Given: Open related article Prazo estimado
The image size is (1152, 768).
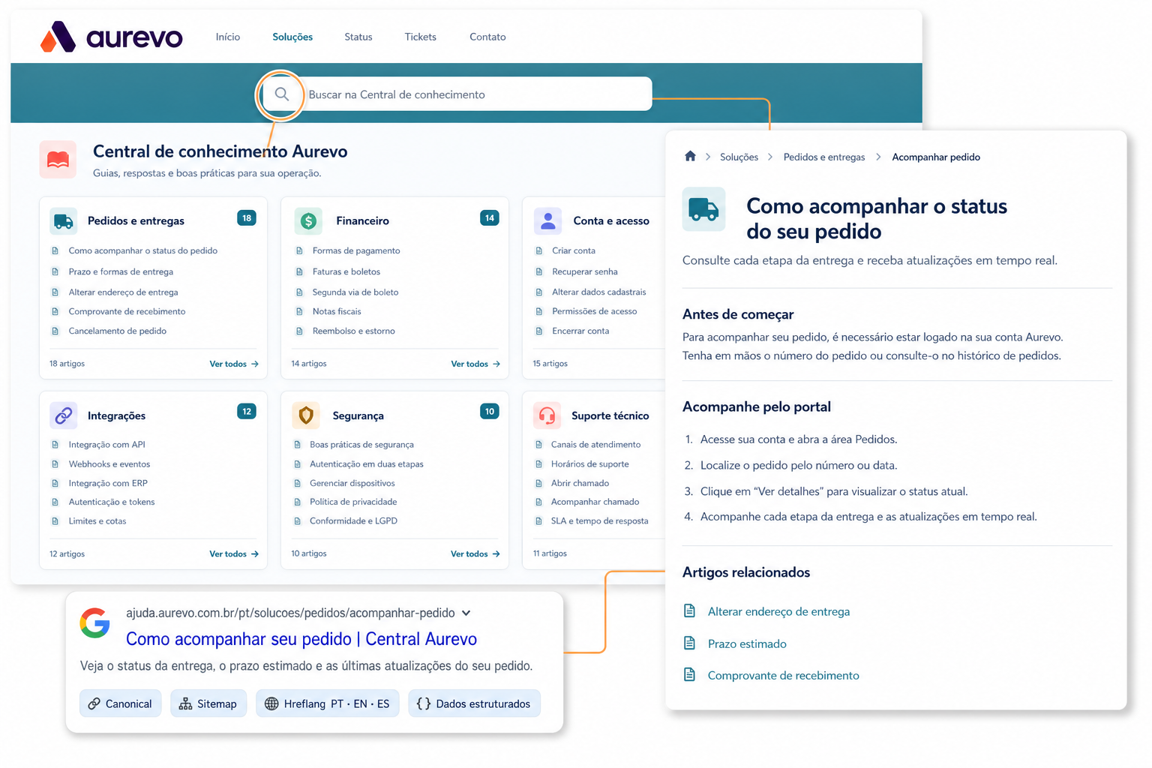Looking at the screenshot, I should (747, 643).
